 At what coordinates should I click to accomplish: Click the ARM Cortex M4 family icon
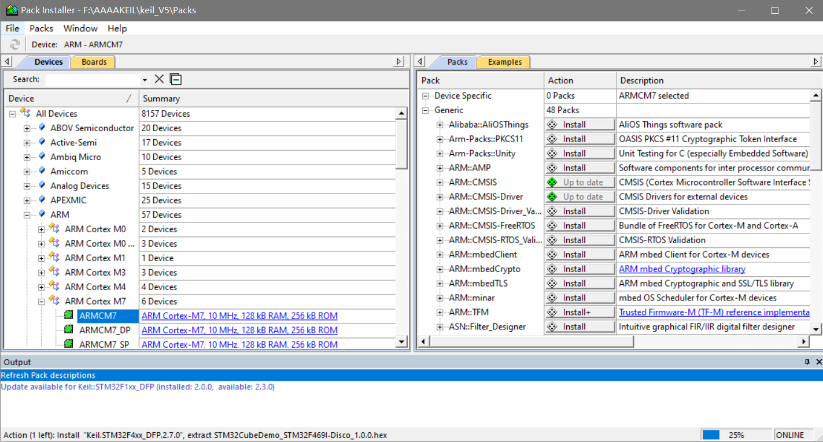[x=55, y=287]
